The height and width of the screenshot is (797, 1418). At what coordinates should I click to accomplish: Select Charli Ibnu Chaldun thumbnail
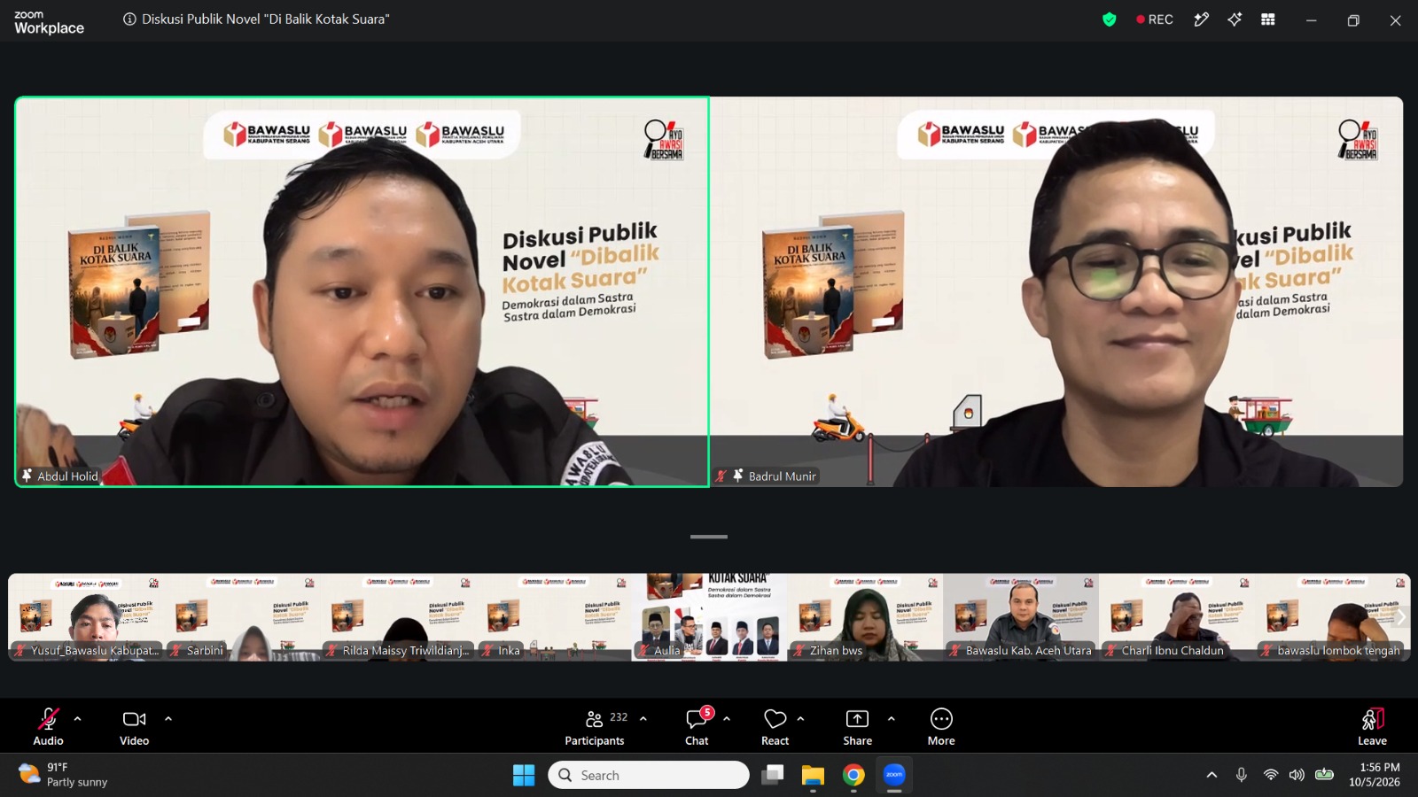1178,617
